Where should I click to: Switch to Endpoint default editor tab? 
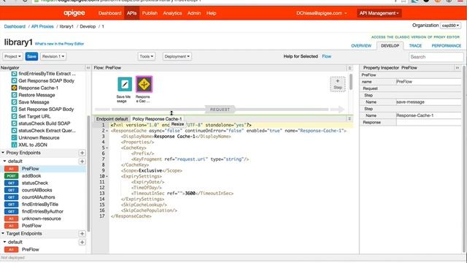point(112,119)
